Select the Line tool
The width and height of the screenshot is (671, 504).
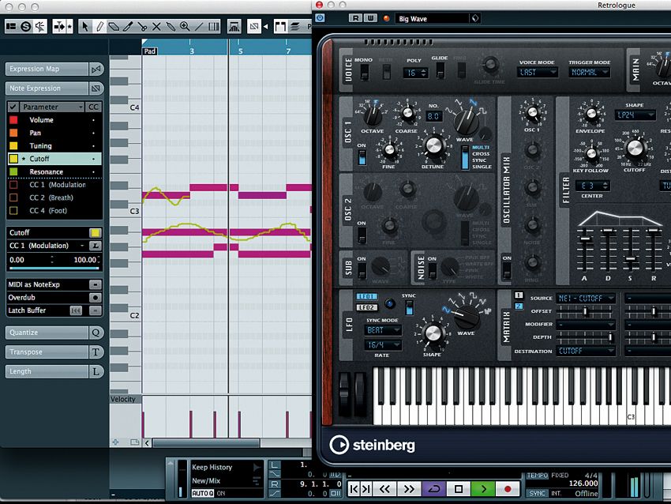[x=198, y=25]
